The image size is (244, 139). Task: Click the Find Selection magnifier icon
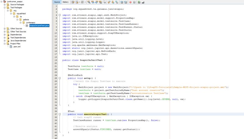click(x=89, y=2)
